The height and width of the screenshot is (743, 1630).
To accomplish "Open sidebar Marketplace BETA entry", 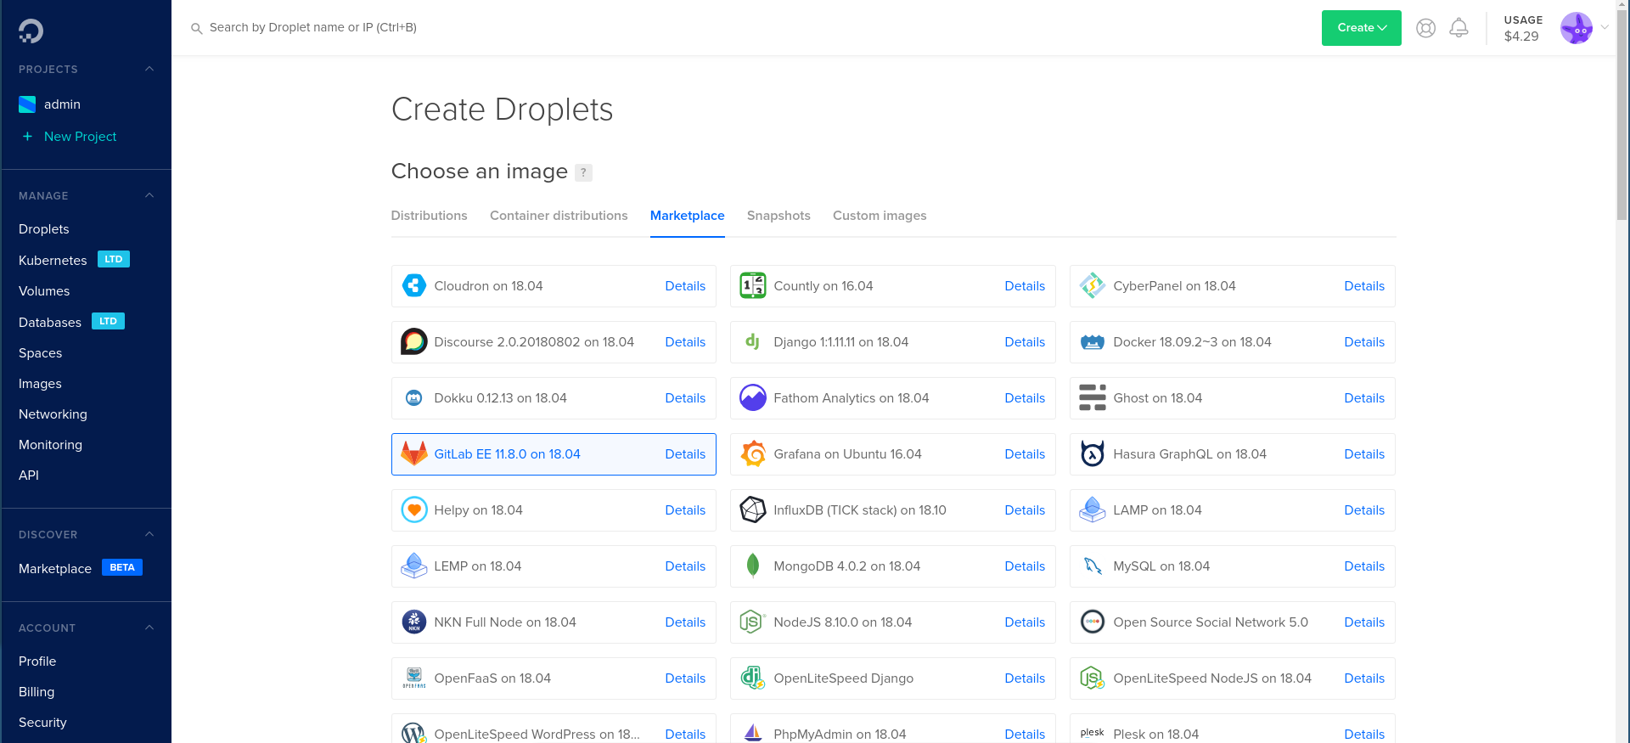I will point(80,568).
